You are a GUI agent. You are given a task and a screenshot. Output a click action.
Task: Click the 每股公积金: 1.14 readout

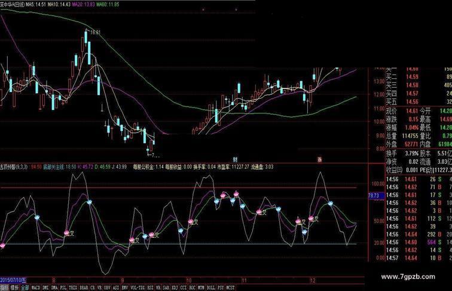pyautogui.click(x=148, y=167)
